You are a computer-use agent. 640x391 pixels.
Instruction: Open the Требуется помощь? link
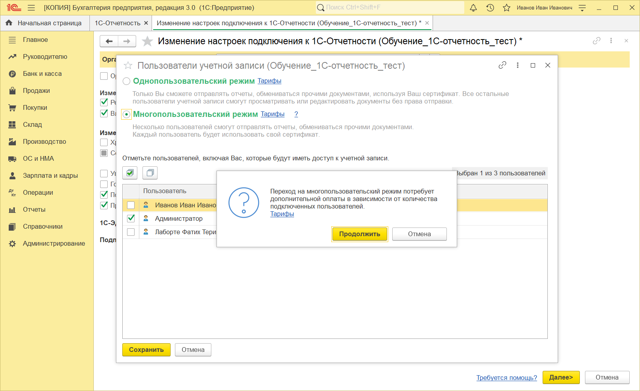point(507,378)
